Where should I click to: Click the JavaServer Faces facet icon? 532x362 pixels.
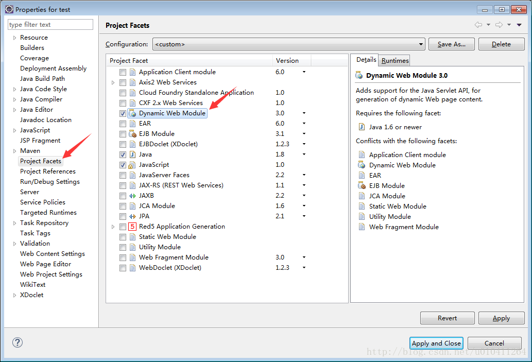[132, 175]
